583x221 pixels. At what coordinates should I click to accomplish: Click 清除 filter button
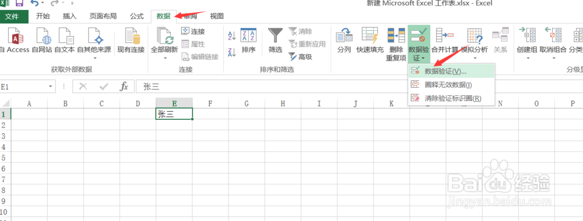coord(300,31)
